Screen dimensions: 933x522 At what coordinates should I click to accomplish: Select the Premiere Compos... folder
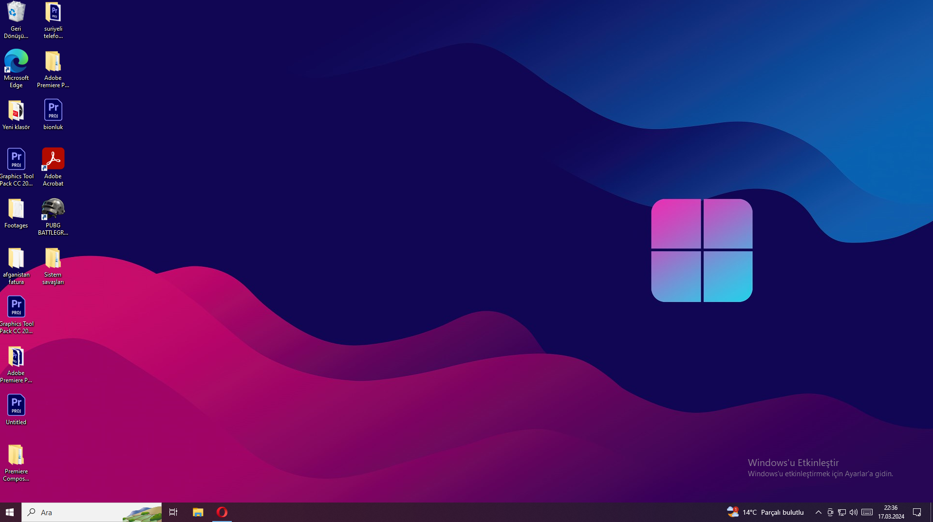point(16,463)
